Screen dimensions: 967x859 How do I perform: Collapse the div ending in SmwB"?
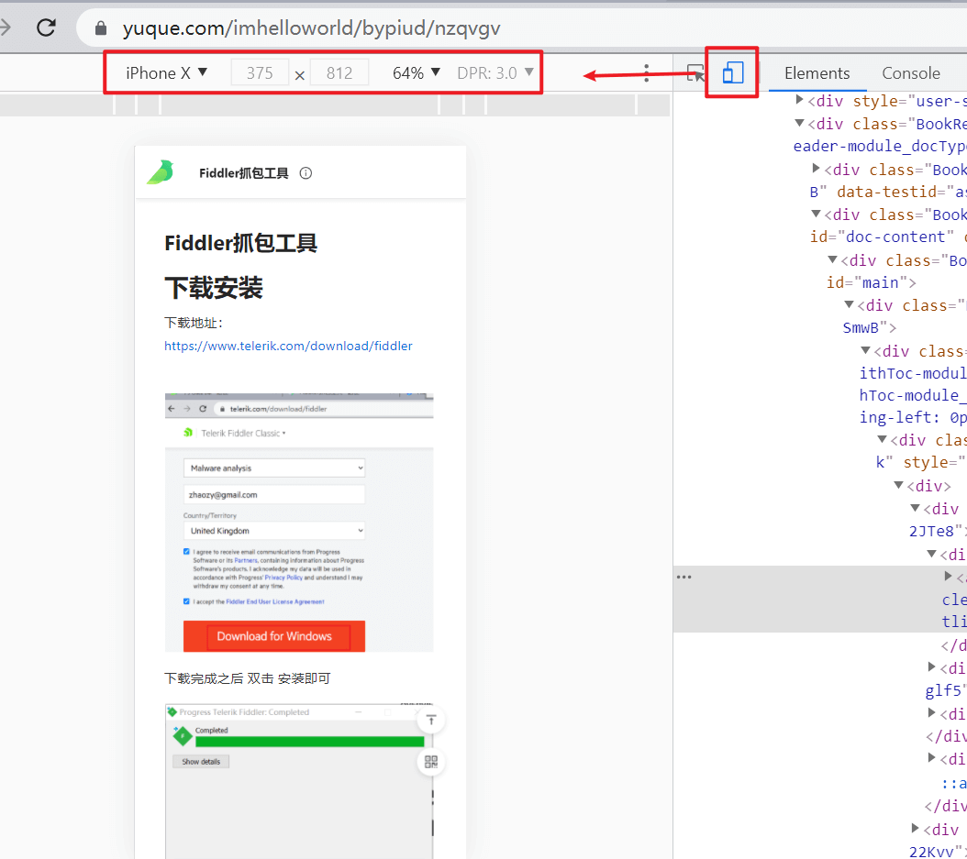point(850,304)
